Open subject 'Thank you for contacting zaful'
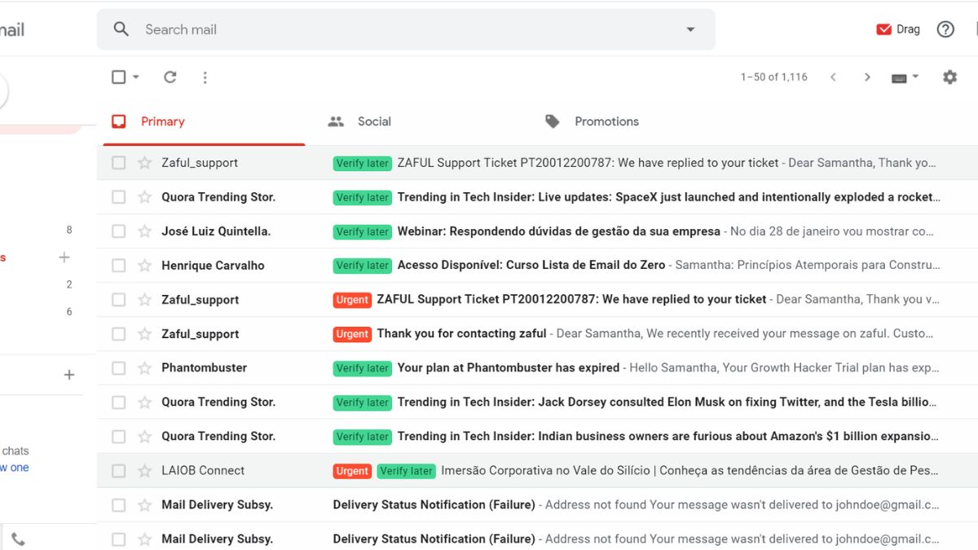Image resolution: width=978 pixels, height=550 pixels. pos(462,334)
